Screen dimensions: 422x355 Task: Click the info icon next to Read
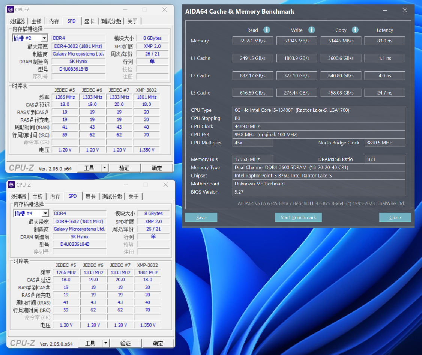tap(266, 30)
